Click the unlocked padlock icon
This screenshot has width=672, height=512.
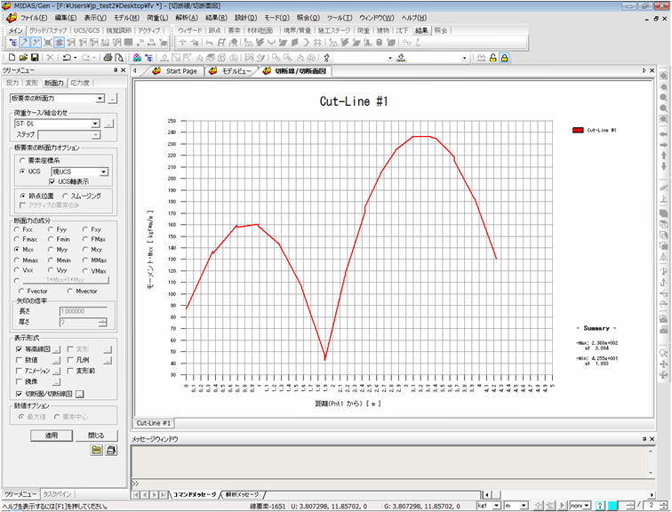point(492,58)
